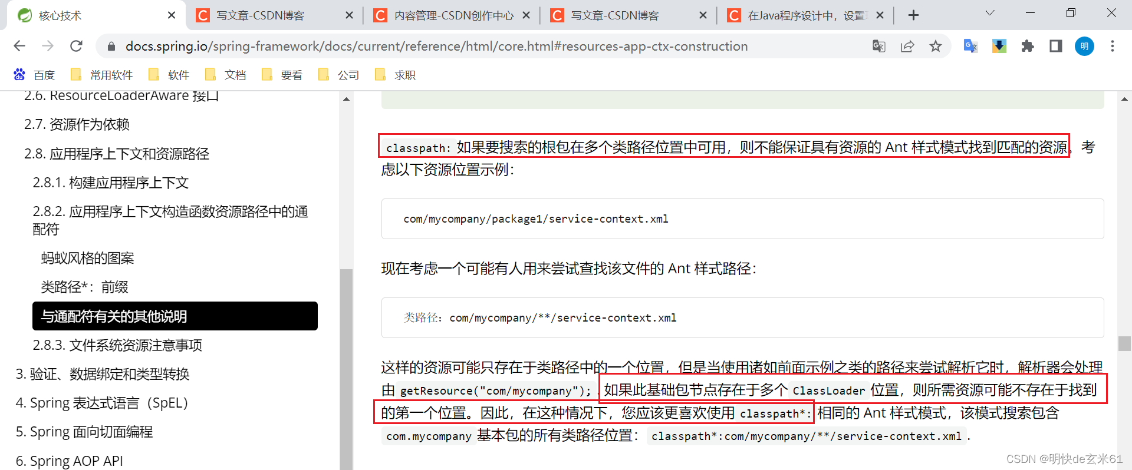Click inline code classpath*:com/mycompany/**/service-context.xml
This screenshot has width=1132, height=470.
(x=807, y=436)
